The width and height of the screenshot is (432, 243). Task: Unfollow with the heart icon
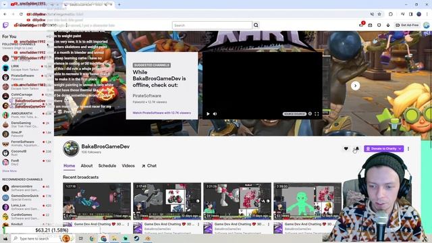pyautogui.click(x=346, y=148)
